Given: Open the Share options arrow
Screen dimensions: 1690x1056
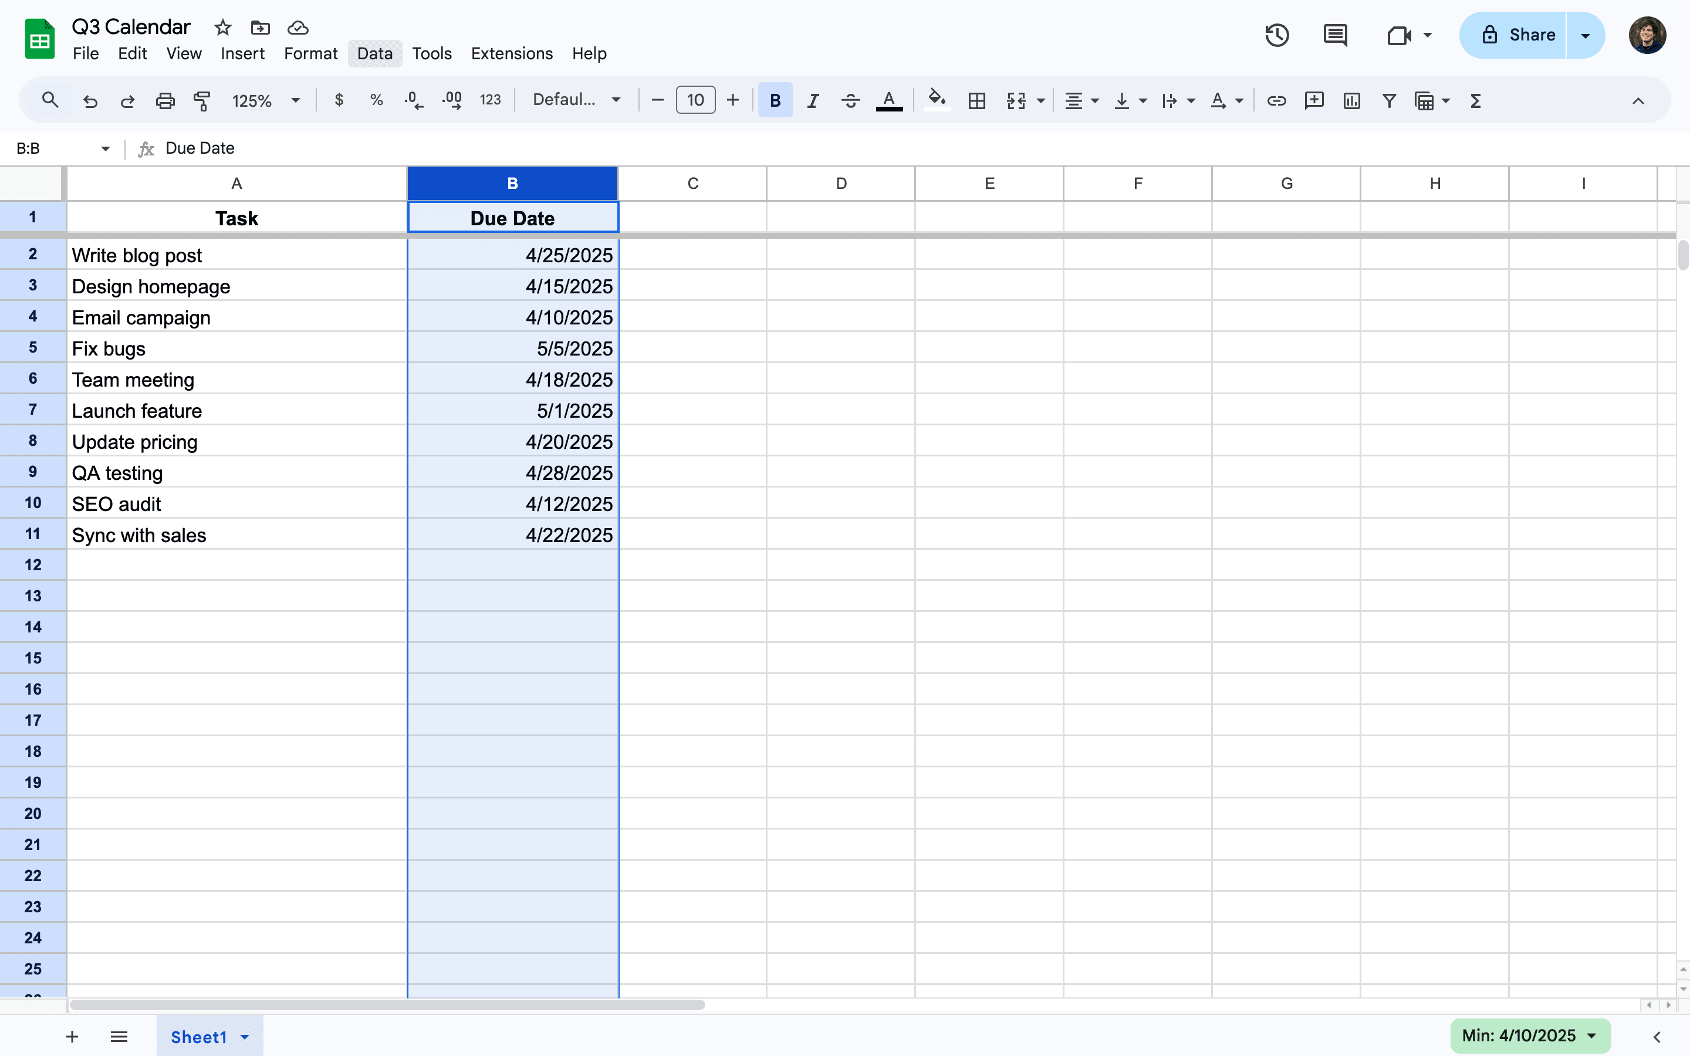Looking at the screenshot, I should (1585, 36).
